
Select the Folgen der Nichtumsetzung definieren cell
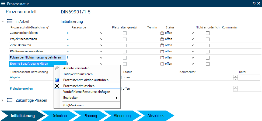tap(38, 58)
